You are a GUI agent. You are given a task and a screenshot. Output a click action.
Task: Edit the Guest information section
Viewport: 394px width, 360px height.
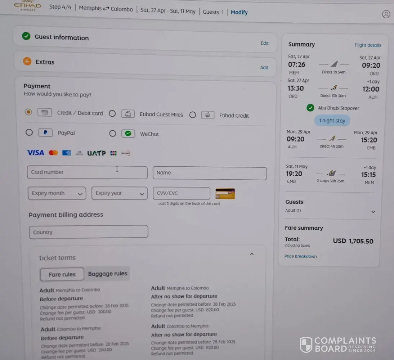click(x=265, y=43)
